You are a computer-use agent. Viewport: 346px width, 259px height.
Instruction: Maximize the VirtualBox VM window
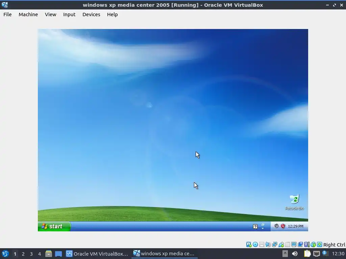click(335, 5)
